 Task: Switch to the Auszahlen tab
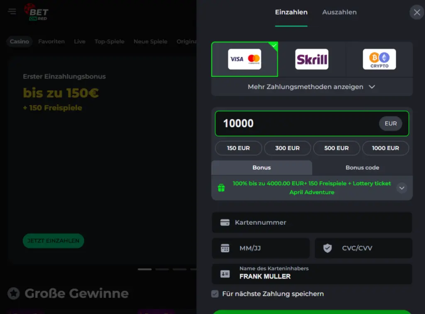coord(340,12)
